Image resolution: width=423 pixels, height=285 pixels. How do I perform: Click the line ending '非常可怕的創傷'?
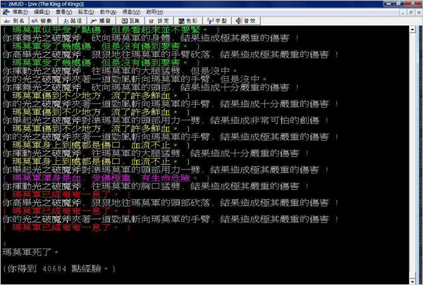coord(166,120)
